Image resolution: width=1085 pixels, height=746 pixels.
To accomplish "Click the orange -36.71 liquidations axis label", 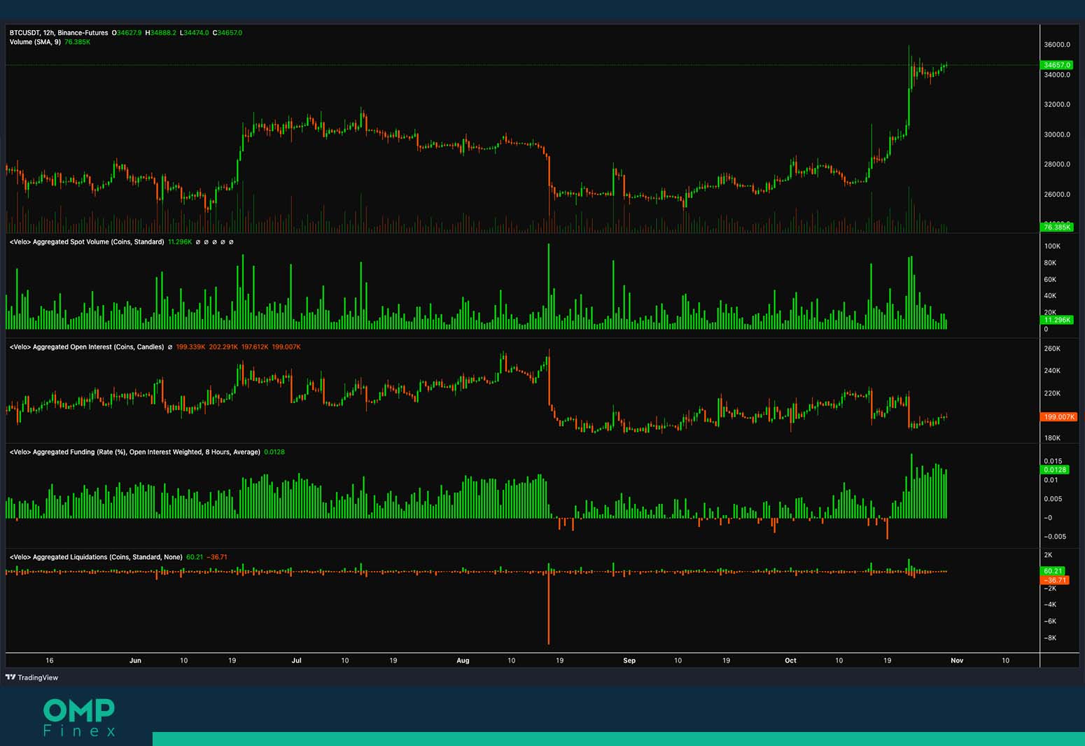I will pyautogui.click(x=1055, y=580).
